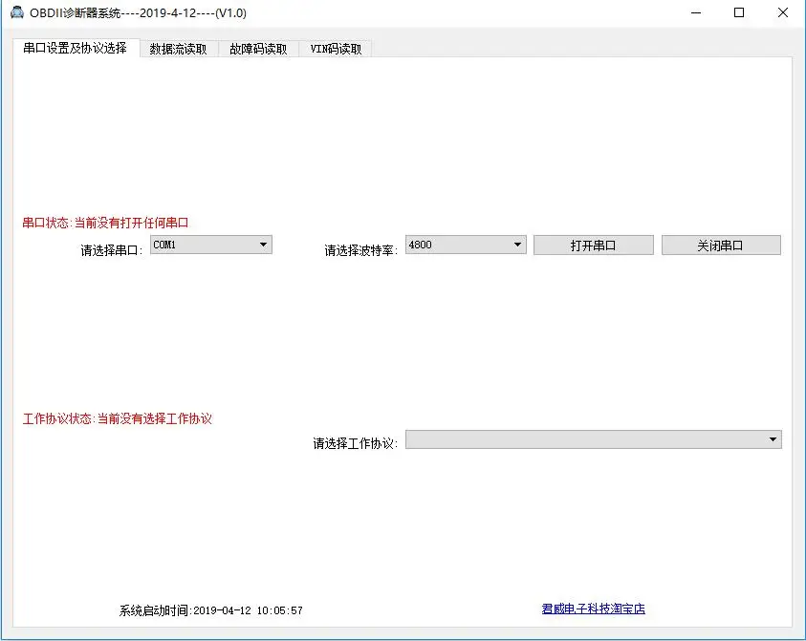Maximize the OBDII diagnostic window
This screenshot has height=641, width=806.
pos(739,12)
